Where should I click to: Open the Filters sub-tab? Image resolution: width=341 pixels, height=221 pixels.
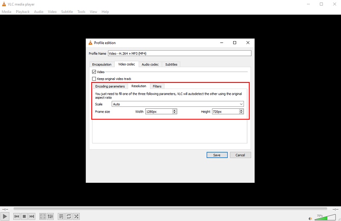tap(157, 86)
